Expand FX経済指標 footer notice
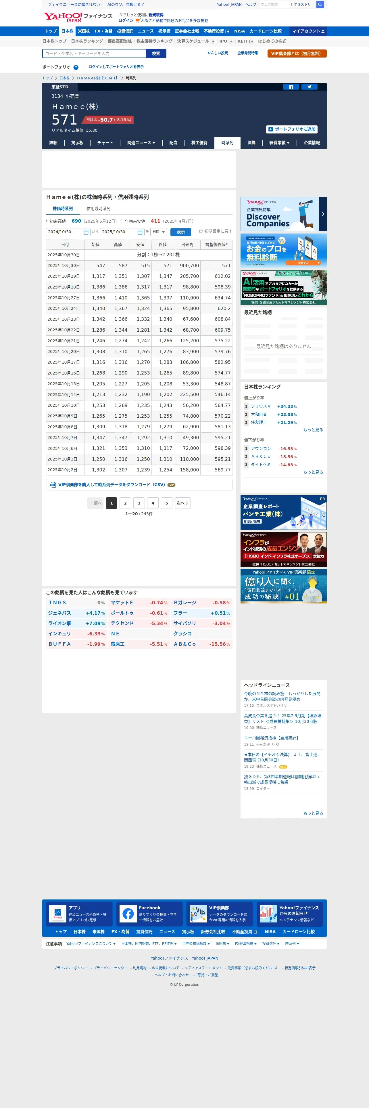The image size is (369, 1108). tap(246, 944)
